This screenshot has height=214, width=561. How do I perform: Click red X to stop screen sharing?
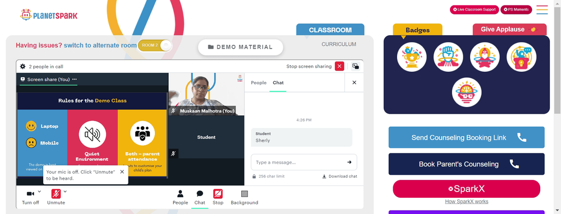(x=339, y=66)
